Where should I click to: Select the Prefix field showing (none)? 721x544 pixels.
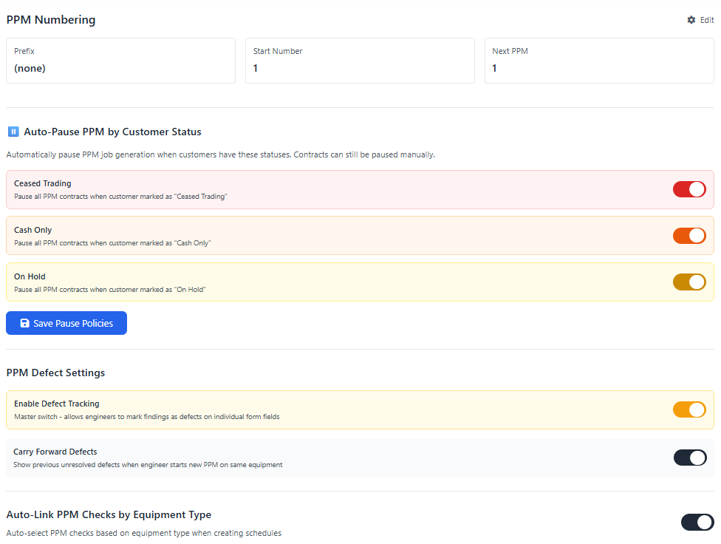(120, 61)
